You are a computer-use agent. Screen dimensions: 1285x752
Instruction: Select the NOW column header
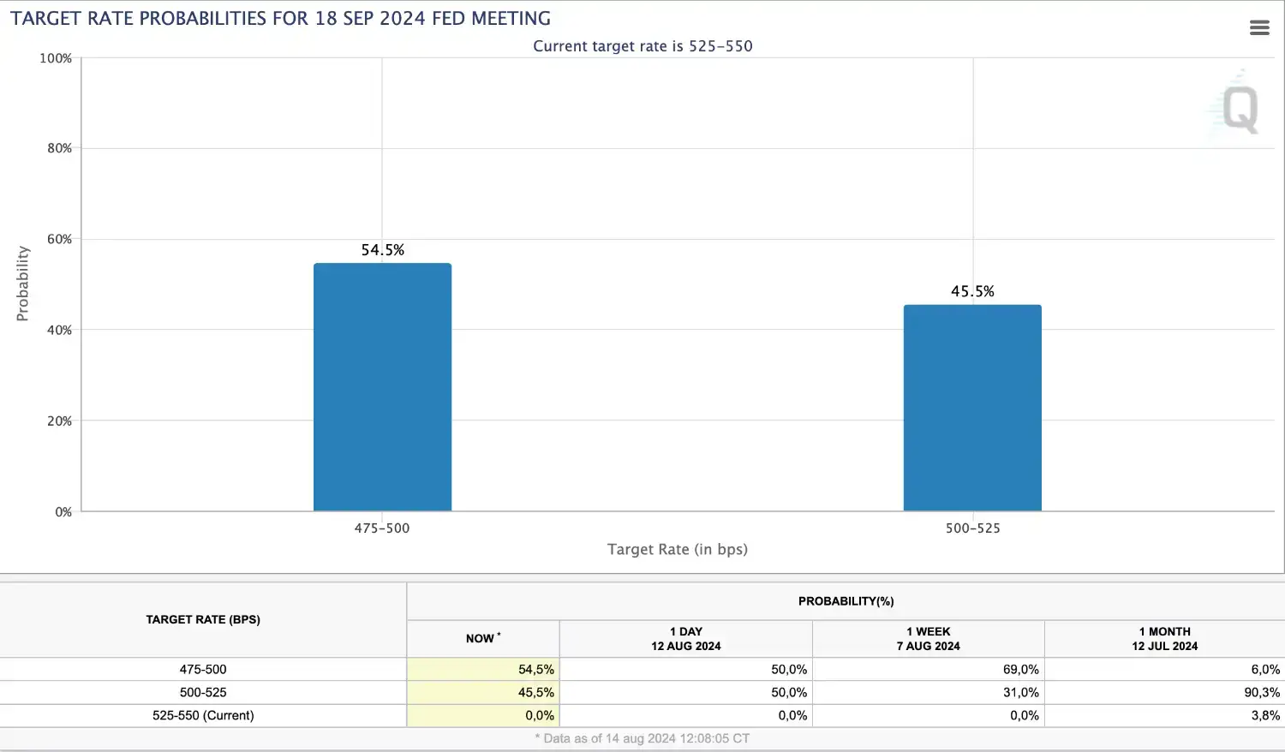click(483, 638)
